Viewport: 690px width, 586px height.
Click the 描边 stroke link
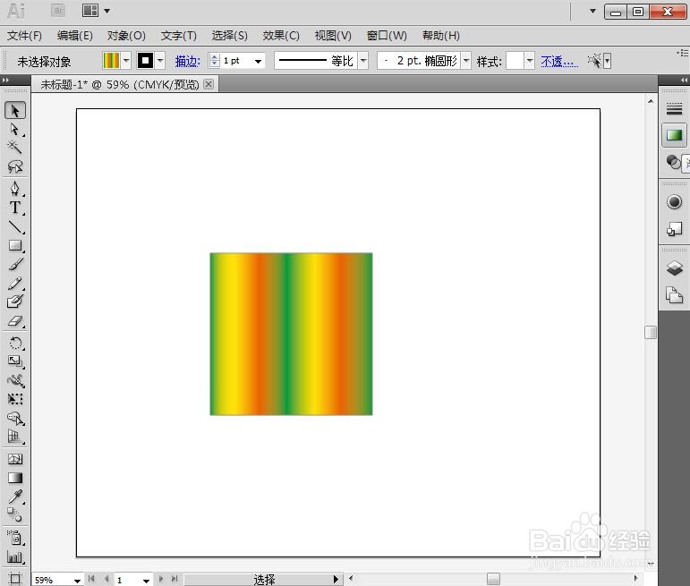[187, 61]
